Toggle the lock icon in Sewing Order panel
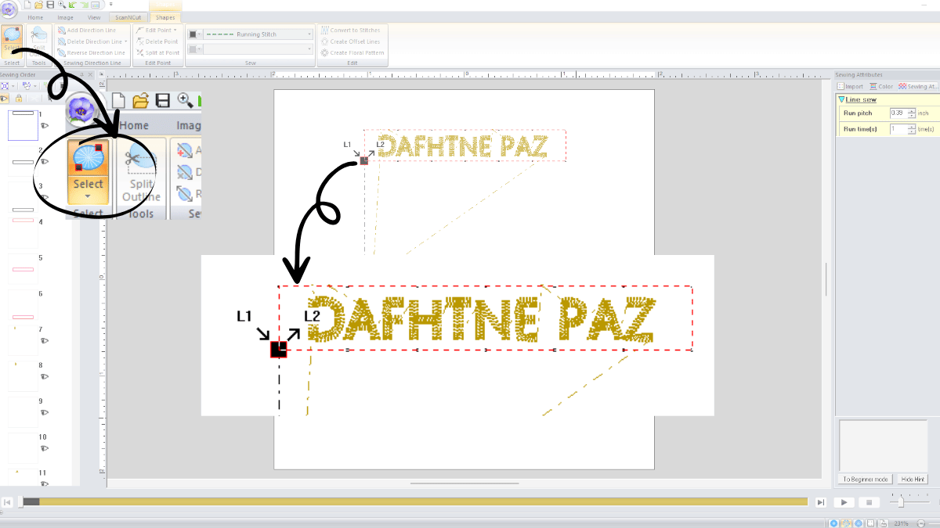This screenshot has height=528, width=940. 19,97
